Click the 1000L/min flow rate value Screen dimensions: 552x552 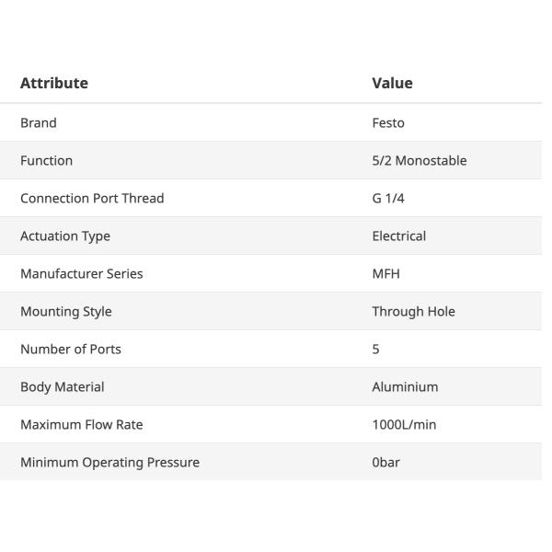(404, 424)
